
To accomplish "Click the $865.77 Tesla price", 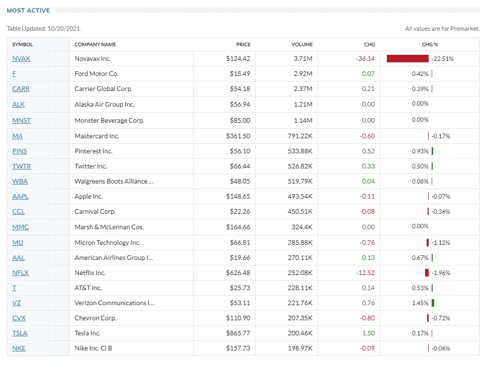I will [x=238, y=333].
